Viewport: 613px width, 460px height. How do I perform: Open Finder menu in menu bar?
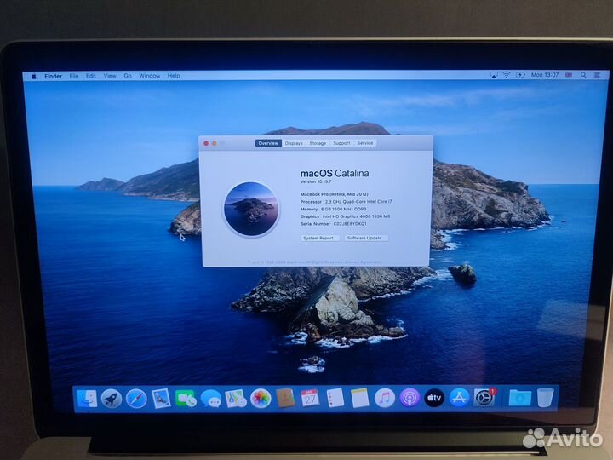pyautogui.click(x=53, y=76)
